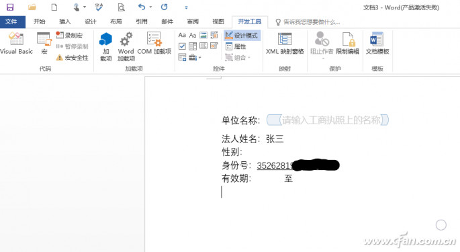Switch to the 审阅 tab
Image resolution: width=460 pixels, height=252 pixels.
click(193, 22)
